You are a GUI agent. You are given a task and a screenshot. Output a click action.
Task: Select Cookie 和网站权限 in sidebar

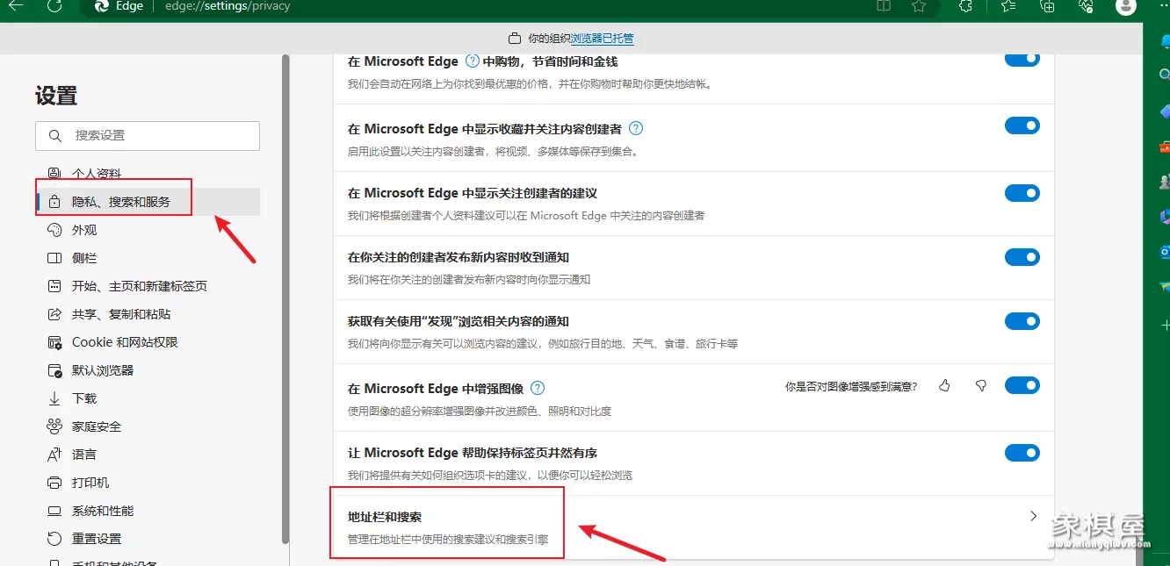tap(125, 342)
